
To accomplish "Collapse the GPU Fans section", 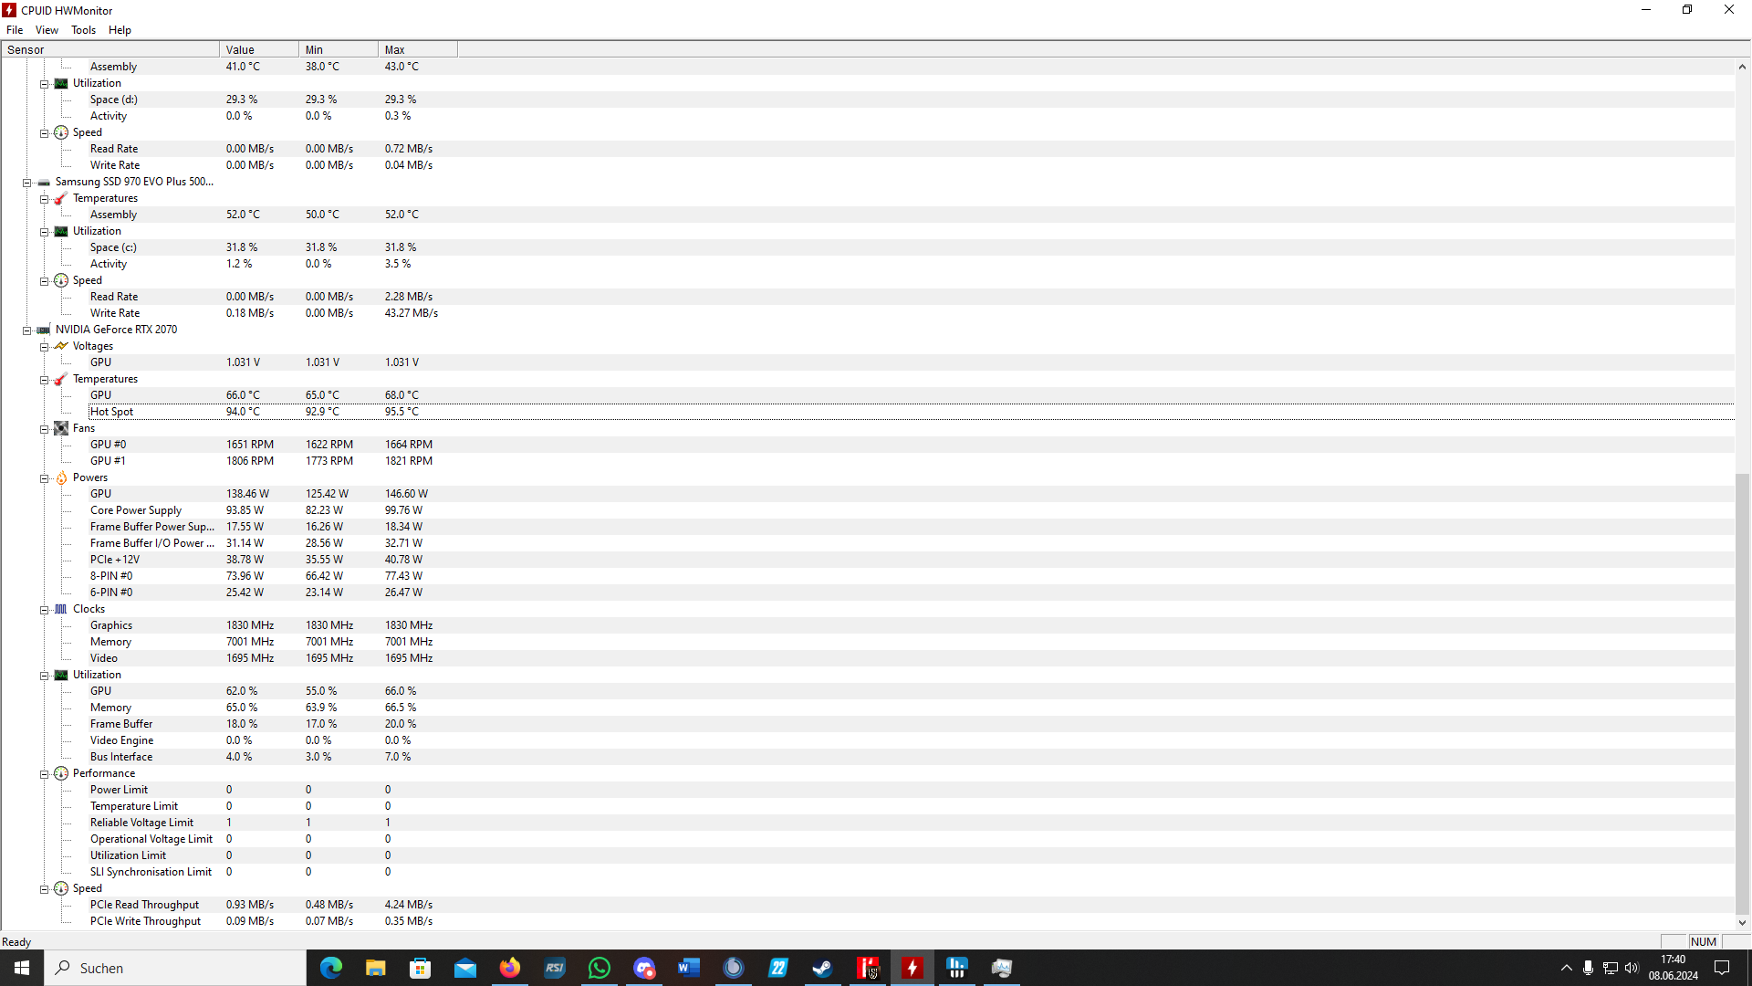I will click(x=44, y=429).
